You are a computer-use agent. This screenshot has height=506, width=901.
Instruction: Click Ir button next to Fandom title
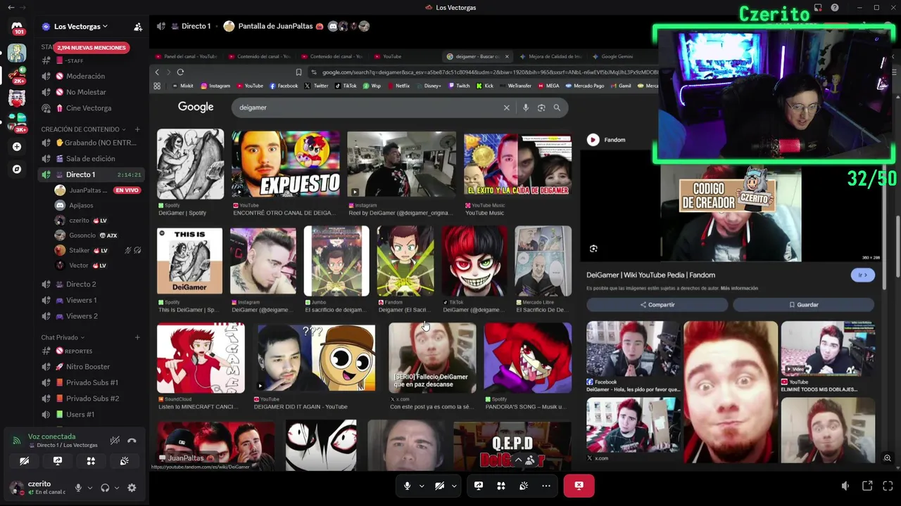click(863, 275)
